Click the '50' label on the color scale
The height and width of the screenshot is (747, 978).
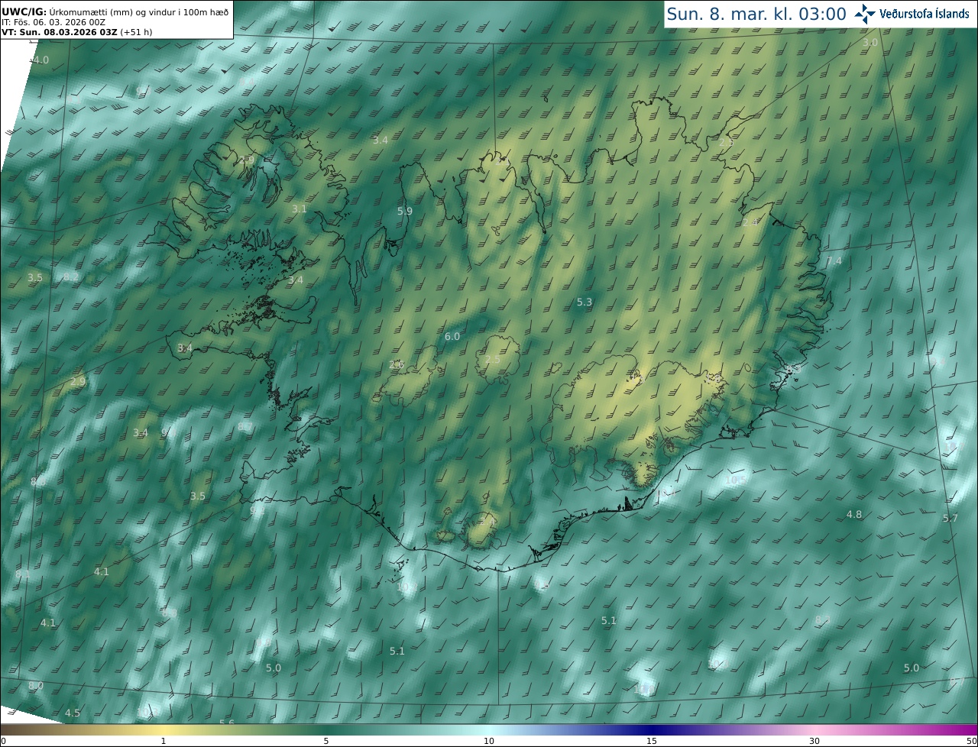972,741
